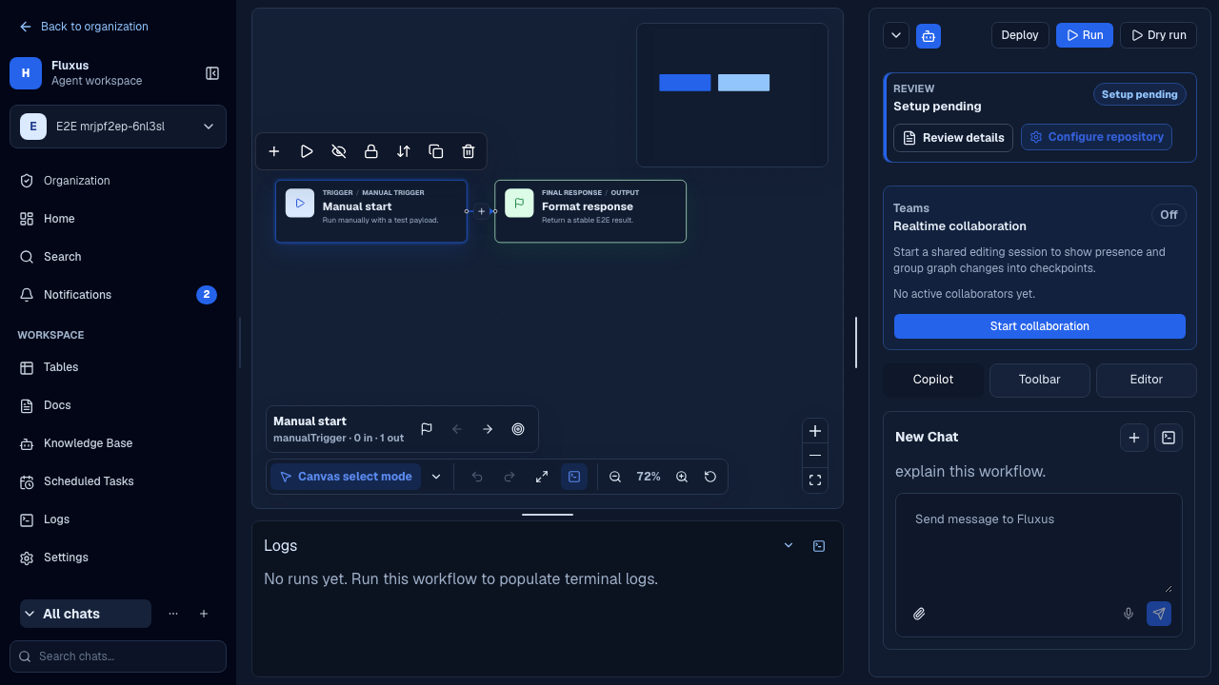Open Search in the sidebar
The image size is (1219, 685).
[x=118, y=257]
